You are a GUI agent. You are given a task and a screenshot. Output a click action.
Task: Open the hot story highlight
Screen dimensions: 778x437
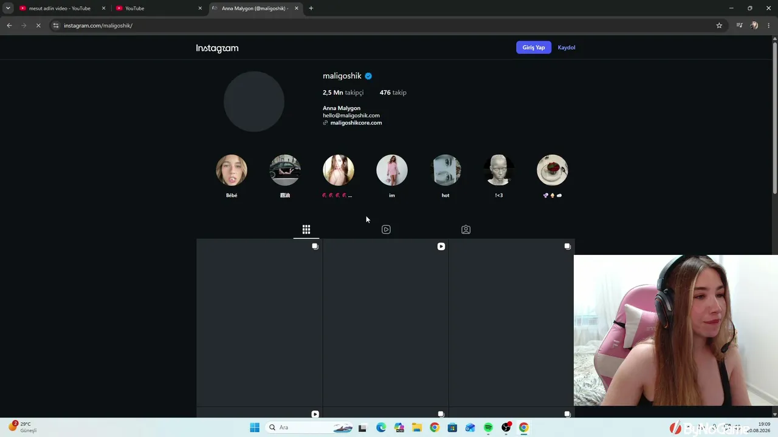point(446,170)
